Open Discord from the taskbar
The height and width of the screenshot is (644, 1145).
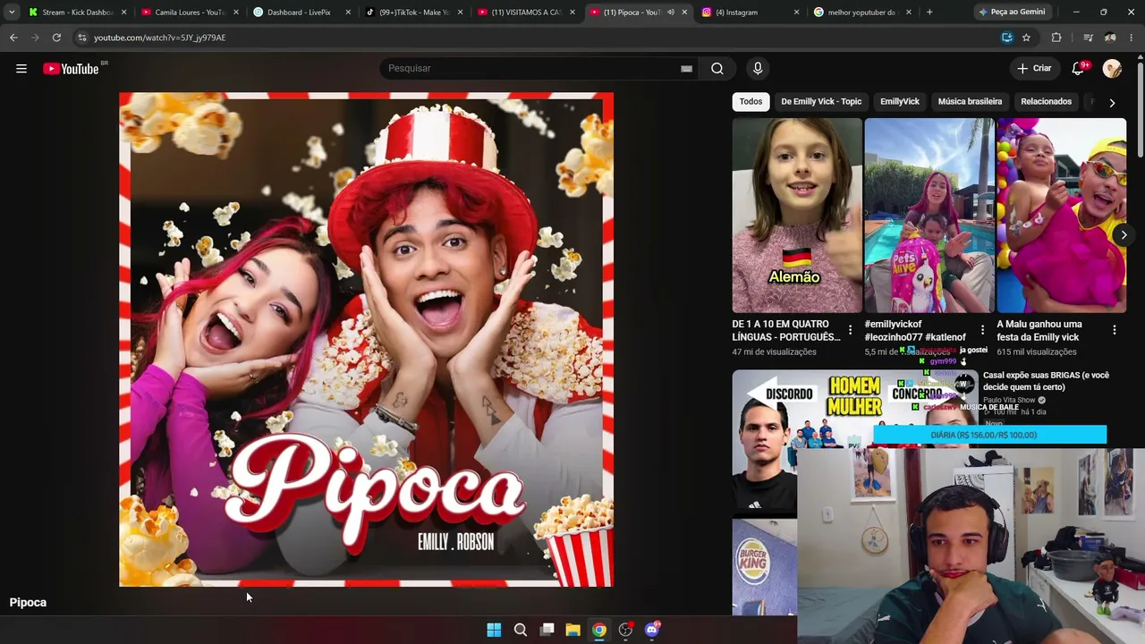(652, 630)
